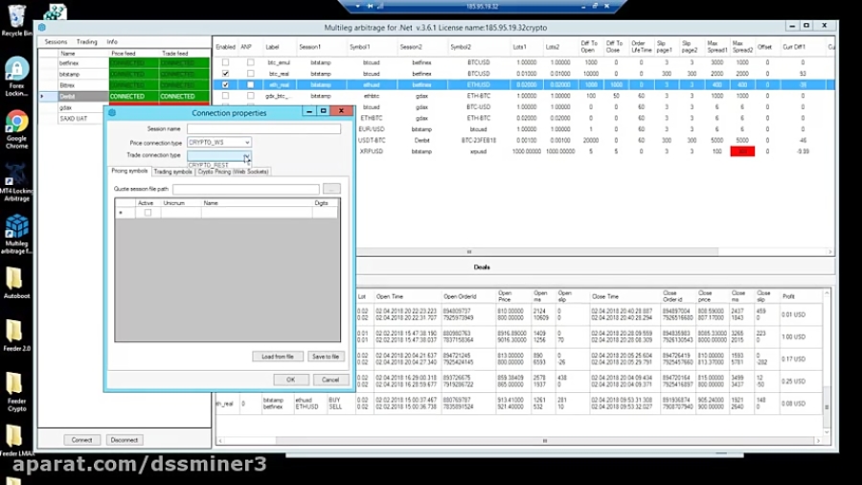
Task: Confirm the dialog with OK
Action: pyautogui.click(x=291, y=380)
